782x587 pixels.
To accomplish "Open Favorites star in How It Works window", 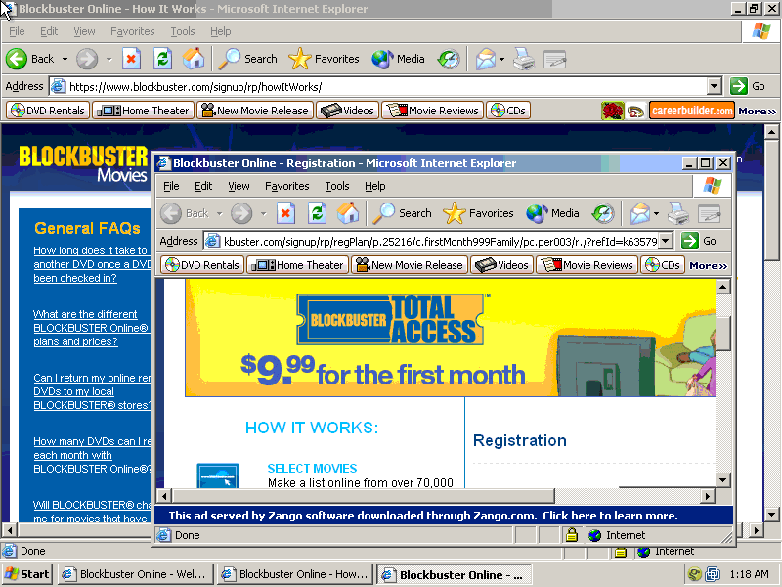I will point(324,59).
